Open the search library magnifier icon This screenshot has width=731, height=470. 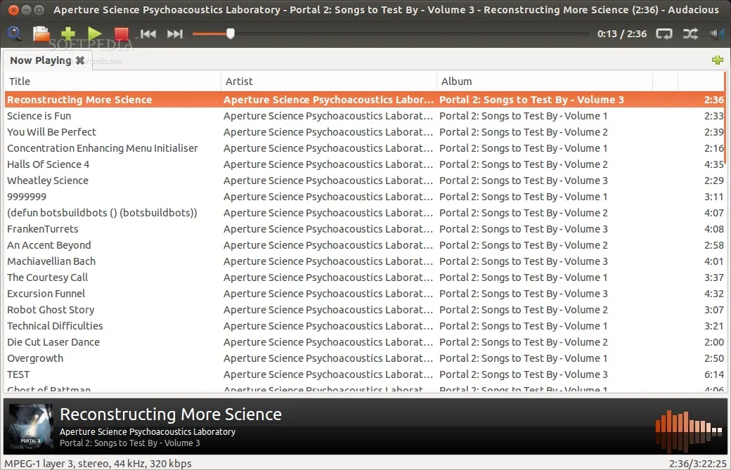click(15, 33)
